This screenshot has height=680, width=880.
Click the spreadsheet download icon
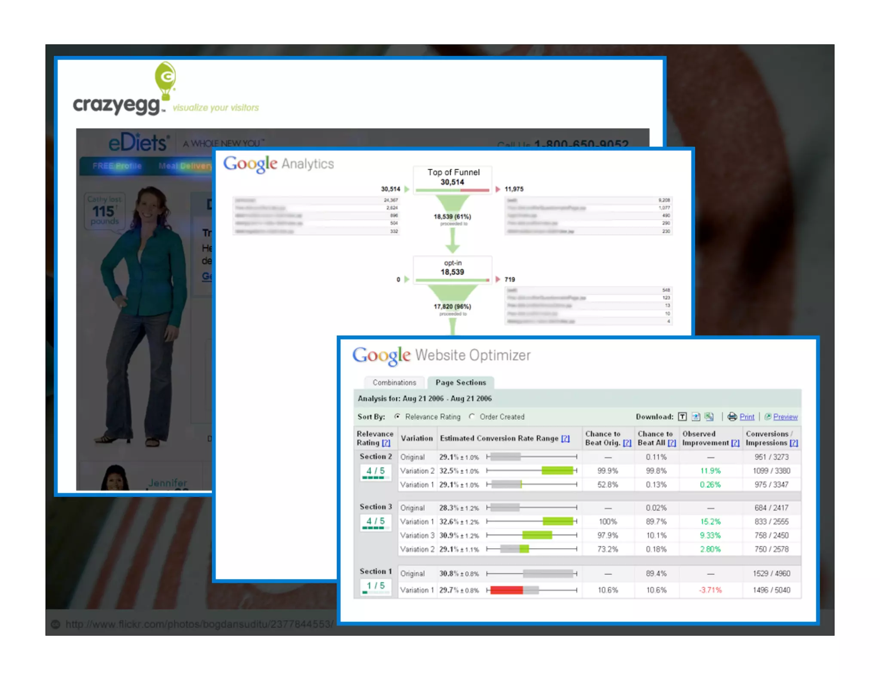point(709,417)
